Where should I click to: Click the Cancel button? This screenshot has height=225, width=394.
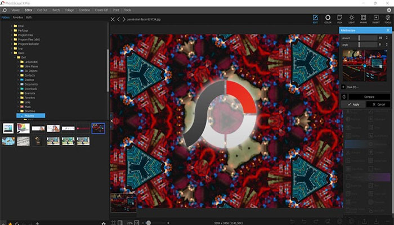(x=378, y=105)
